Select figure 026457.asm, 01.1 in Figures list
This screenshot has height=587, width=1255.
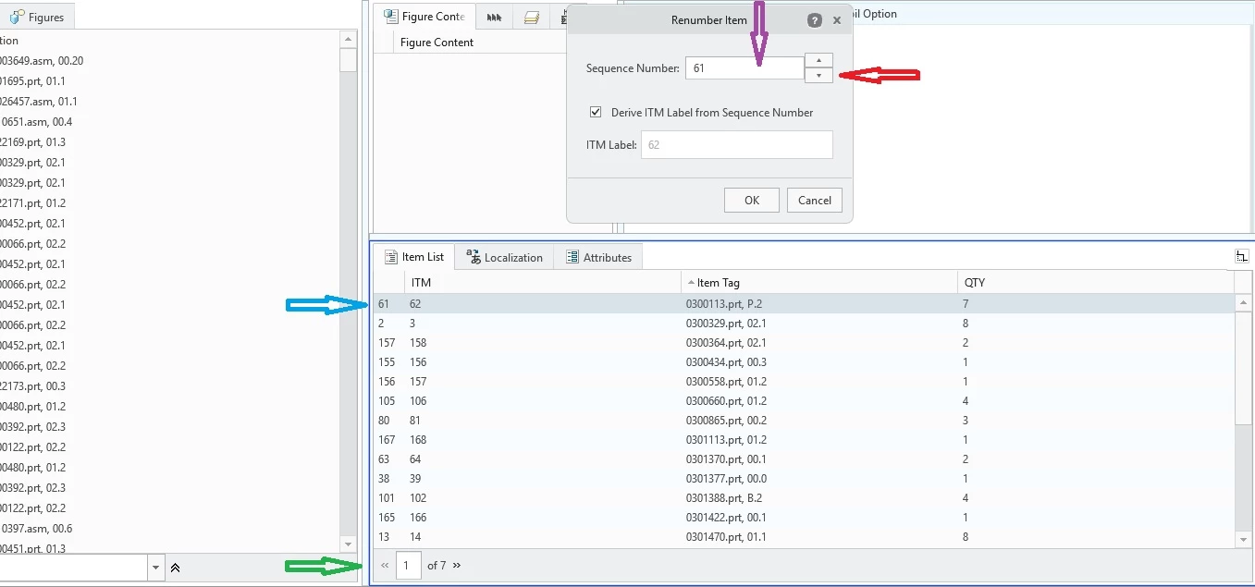[169, 102]
